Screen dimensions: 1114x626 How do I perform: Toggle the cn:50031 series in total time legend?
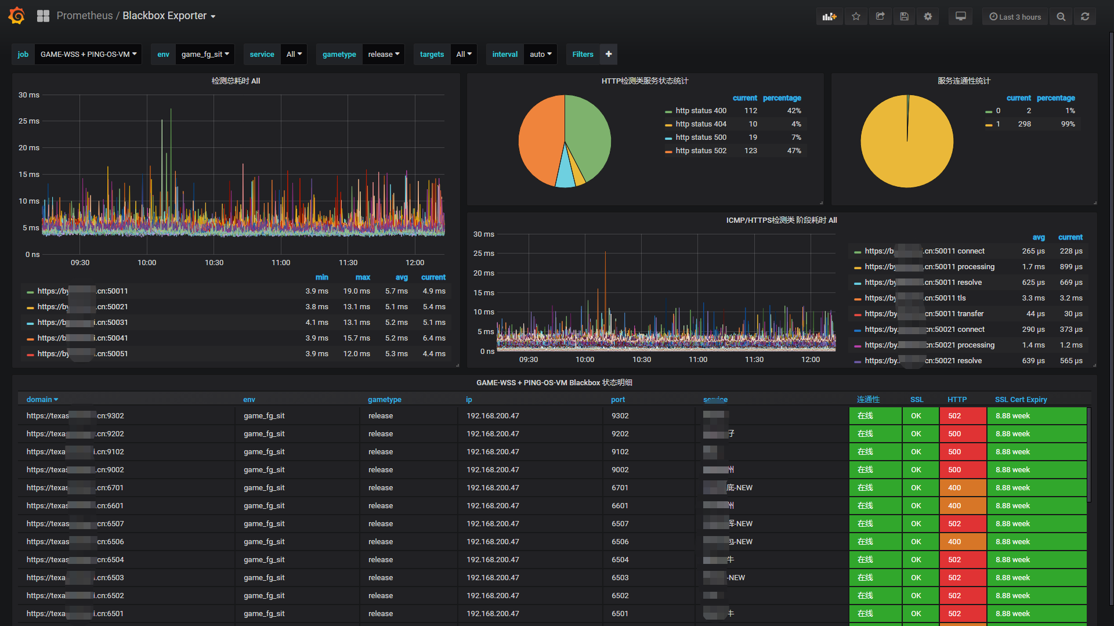[82, 323]
